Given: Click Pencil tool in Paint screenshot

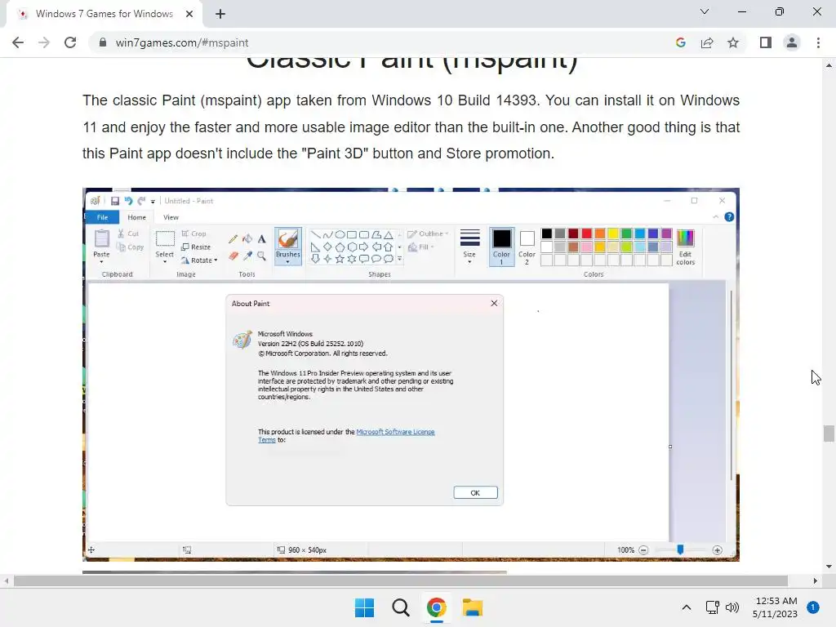Looking at the screenshot, I should click(233, 239).
